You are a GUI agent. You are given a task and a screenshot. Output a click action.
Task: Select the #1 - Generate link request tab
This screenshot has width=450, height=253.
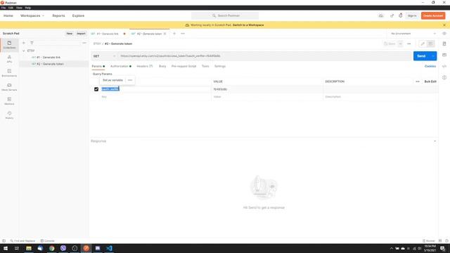pos(108,34)
